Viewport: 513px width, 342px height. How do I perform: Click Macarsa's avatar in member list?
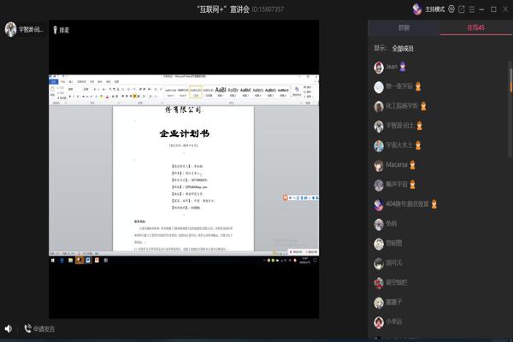click(x=379, y=165)
